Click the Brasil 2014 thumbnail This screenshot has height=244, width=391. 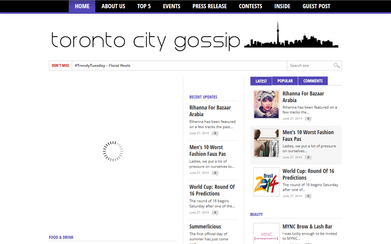266,182
